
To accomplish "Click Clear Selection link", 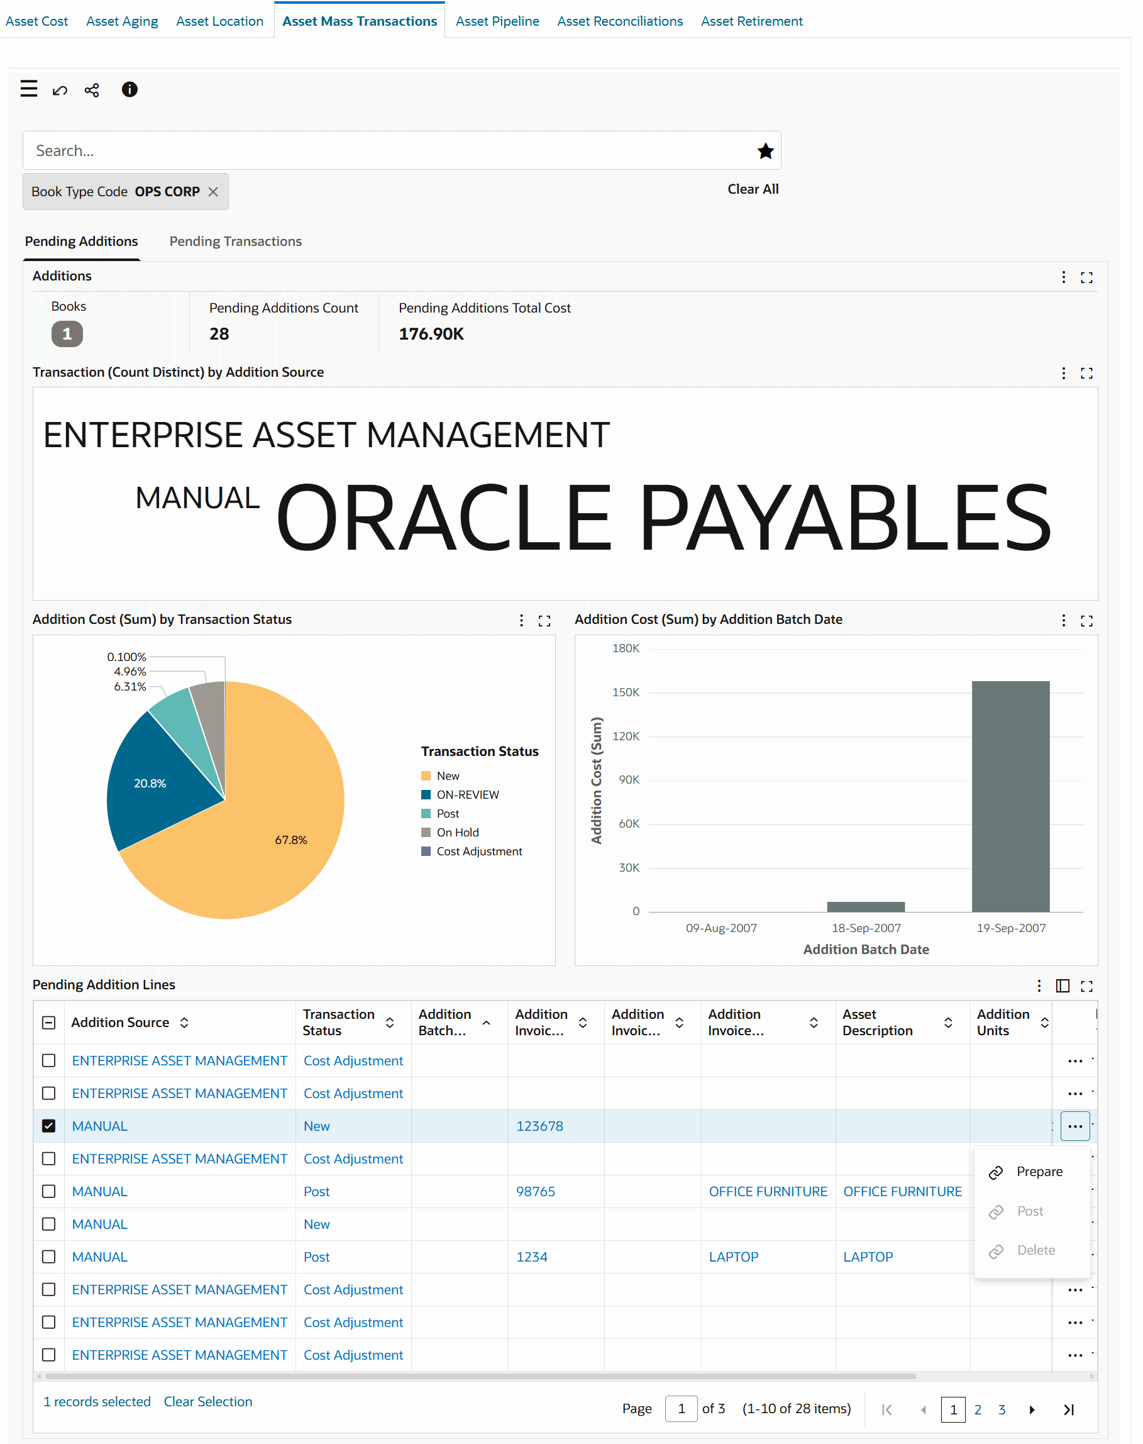I will (x=208, y=1402).
